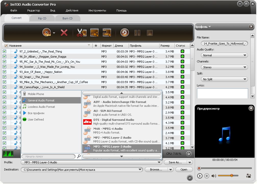Click the Add File disc icon
Screen dimensions: 257x184
tap(46, 33)
